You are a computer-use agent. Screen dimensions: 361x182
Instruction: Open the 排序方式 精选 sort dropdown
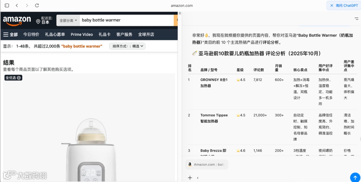tap(127, 46)
